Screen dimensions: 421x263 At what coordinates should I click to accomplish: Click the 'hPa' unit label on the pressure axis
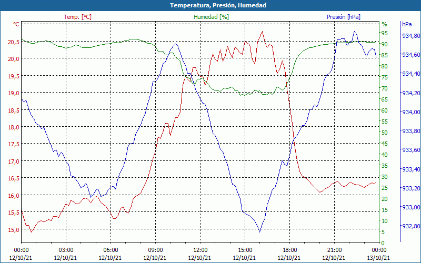point(407,24)
